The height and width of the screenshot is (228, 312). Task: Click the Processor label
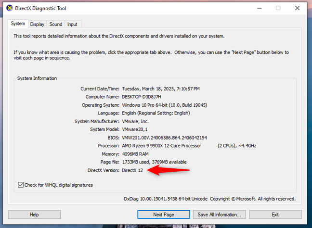pos(109,146)
